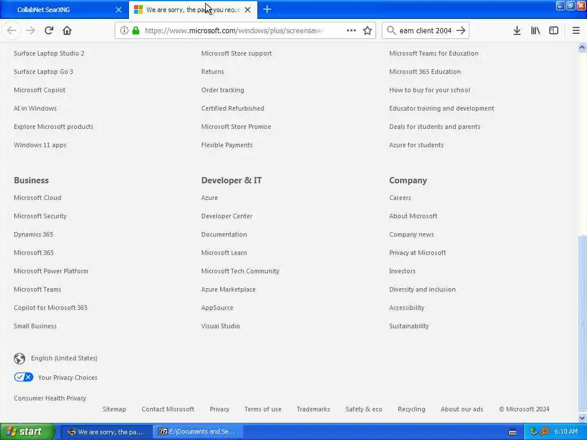Follow the Sustainability link
Screen dimensions: 587x440
(x=409, y=326)
